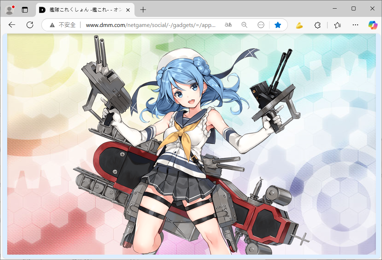Click the game canvas character artwork
This screenshot has width=382, height=260.
point(192,144)
